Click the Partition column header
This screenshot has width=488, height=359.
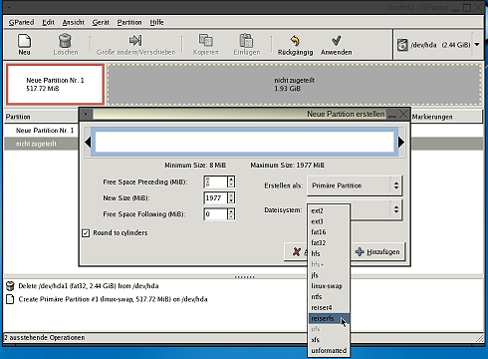coord(41,117)
